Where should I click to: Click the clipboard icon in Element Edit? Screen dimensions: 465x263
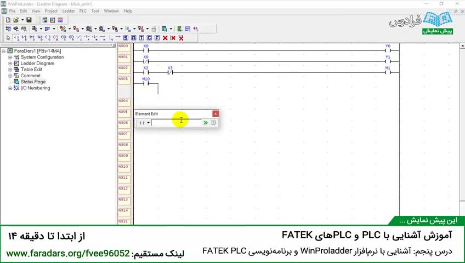tap(213, 123)
